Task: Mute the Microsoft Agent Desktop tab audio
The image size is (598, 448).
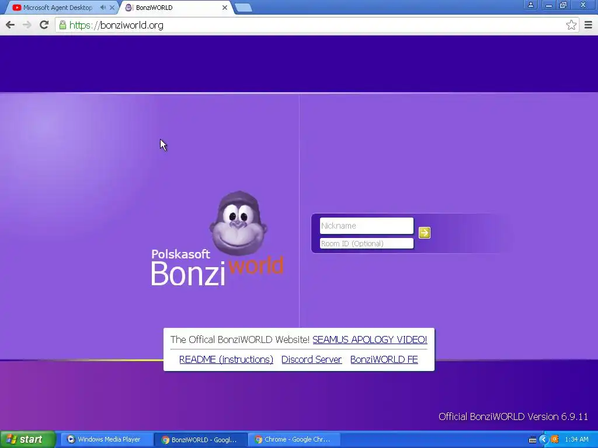Action: click(x=103, y=7)
